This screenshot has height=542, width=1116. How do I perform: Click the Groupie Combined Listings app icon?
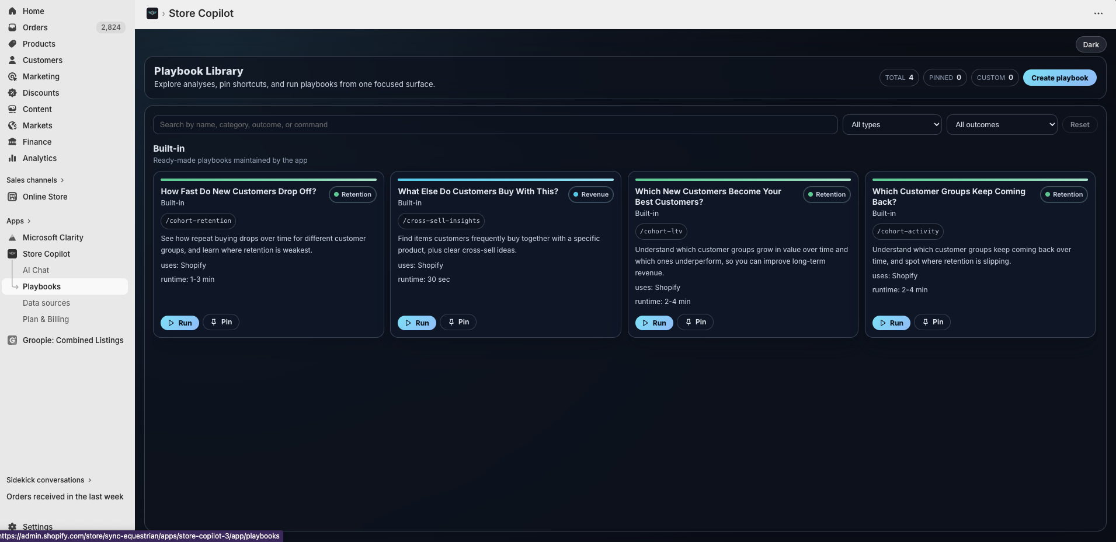(x=12, y=340)
